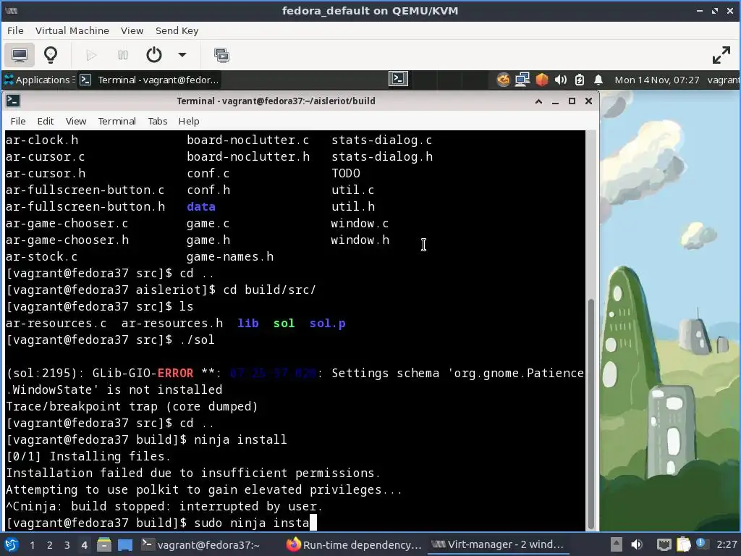Click the Run virtual machine play button
Screen dimensions: 741x556
pos(91,55)
